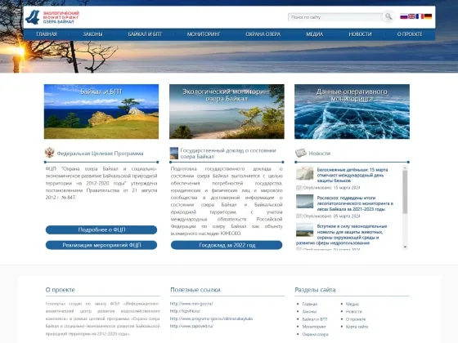This screenshot has height=343, width=458.
Task: Click the news list scroll-down arrow
Action: tap(405, 247)
